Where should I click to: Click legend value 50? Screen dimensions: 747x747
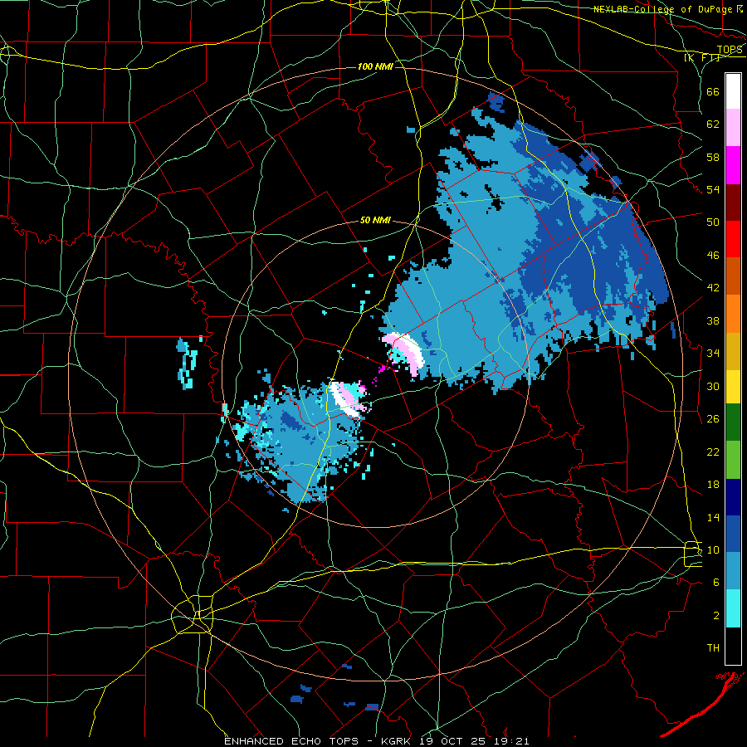tap(713, 222)
